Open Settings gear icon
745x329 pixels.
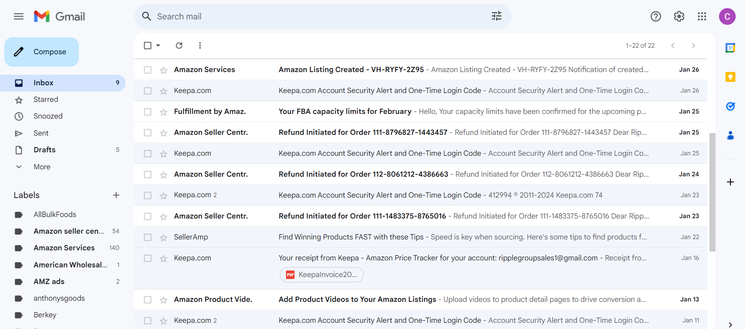pos(679,16)
